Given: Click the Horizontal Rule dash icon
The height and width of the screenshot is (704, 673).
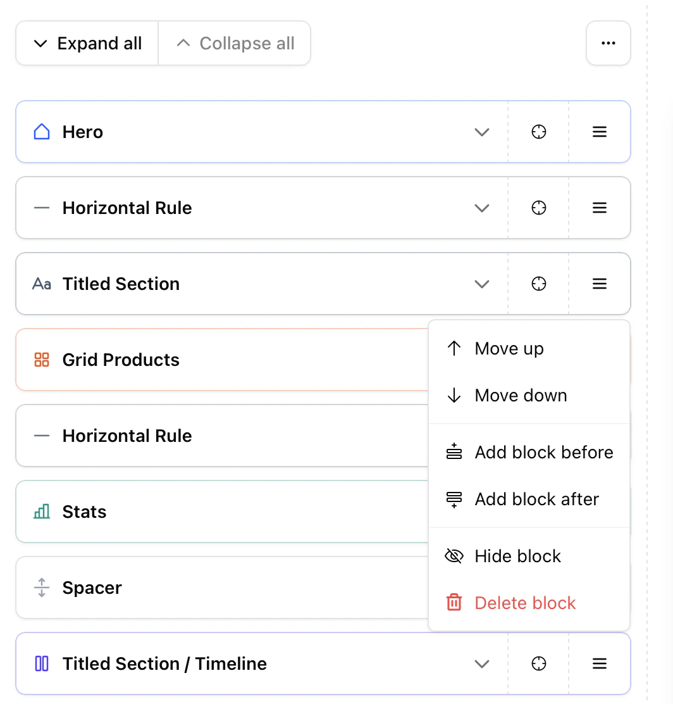Looking at the screenshot, I should coord(41,208).
